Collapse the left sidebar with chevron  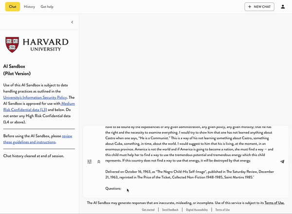72,22
